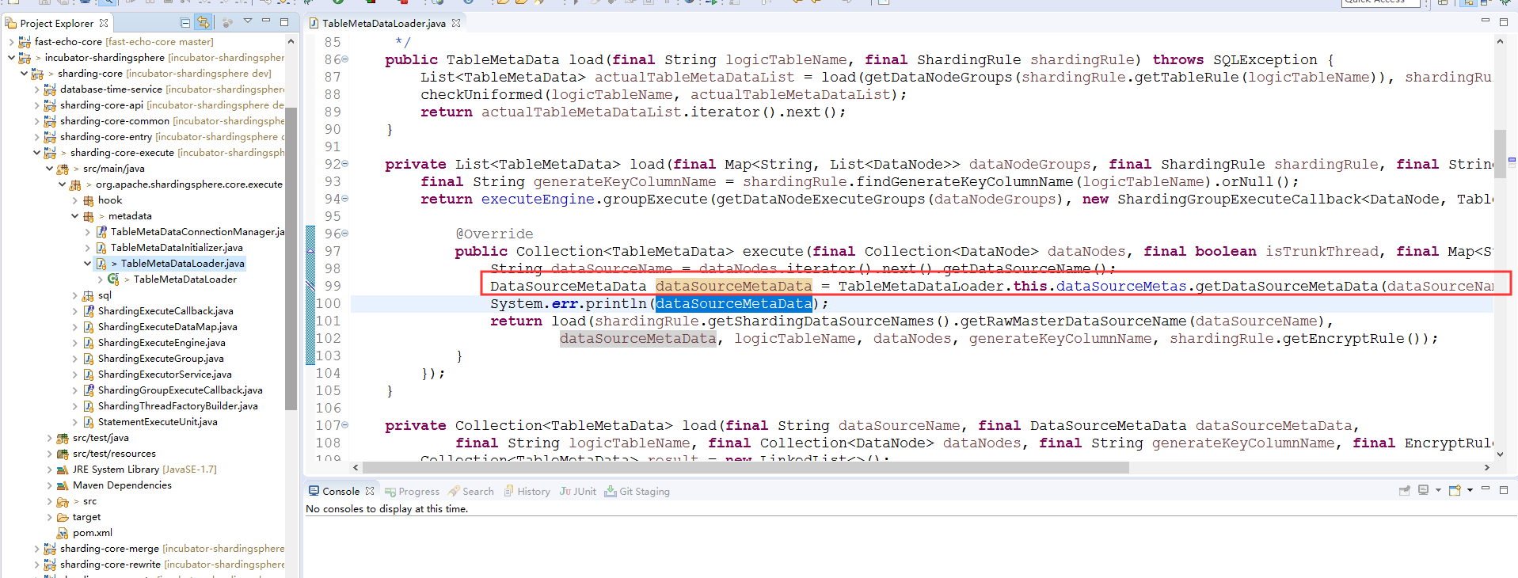Close TableMetaDataLoader.java editor tab
1518x578 pixels.
click(456, 23)
